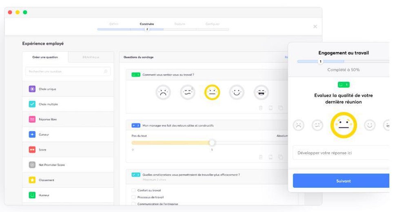This screenshot has width=408, height=212.
Task: Click the teal badge numbered 3
Action: point(136,175)
